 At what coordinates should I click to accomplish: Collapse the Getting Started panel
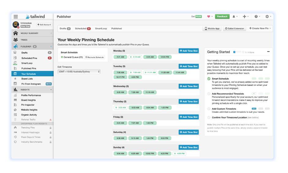tap(268, 52)
